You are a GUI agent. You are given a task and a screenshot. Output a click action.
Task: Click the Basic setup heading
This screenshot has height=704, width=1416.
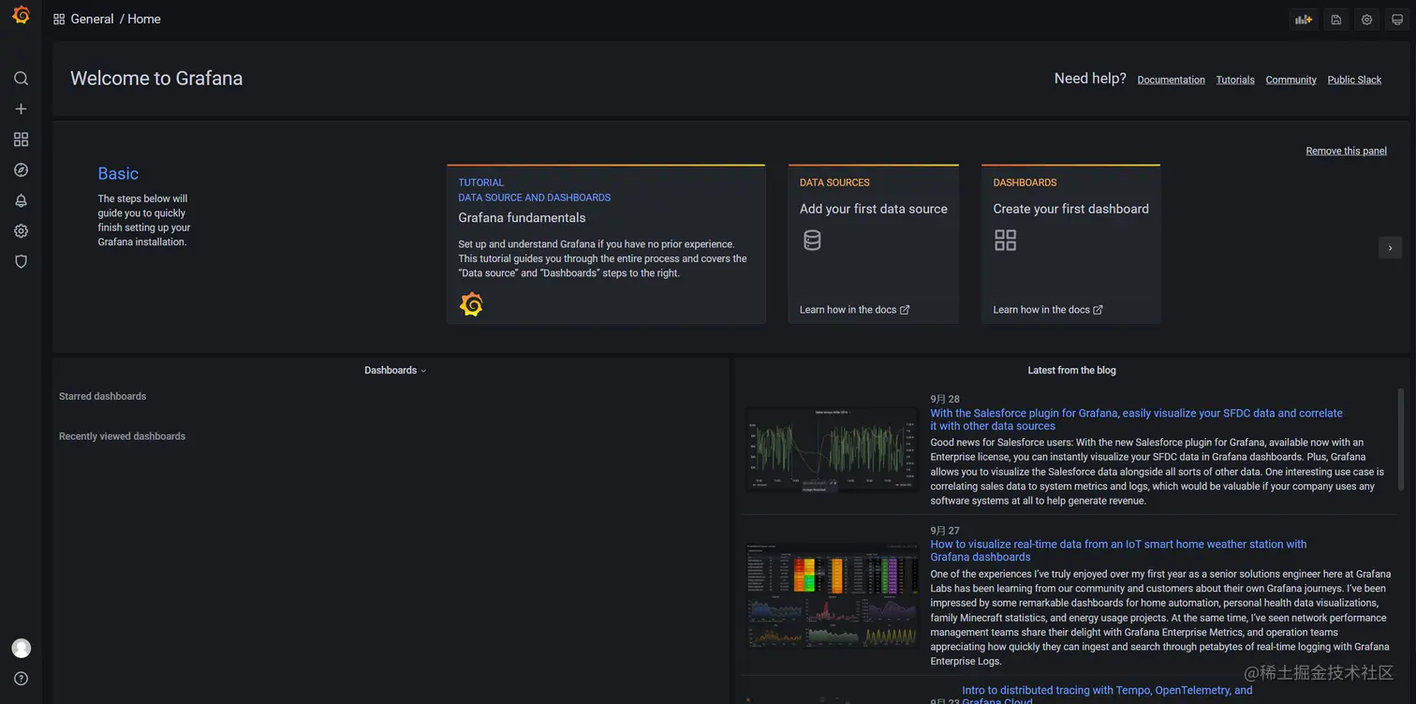pos(118,173)
